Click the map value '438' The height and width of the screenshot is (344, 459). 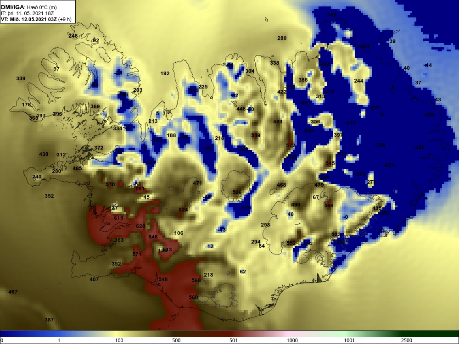[44, 154]
